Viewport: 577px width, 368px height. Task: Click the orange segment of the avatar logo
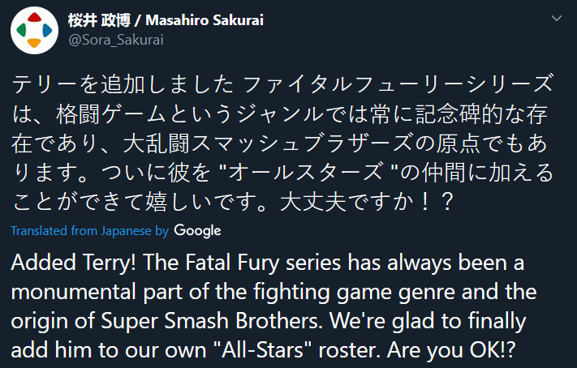pos(34,43)
